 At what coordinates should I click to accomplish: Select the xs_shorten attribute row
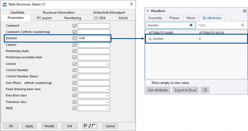[196, 39]
